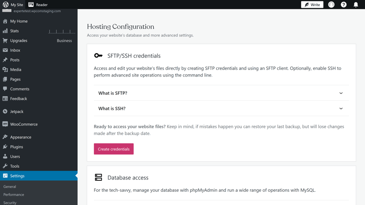Click the Stats sparkline chart
Viewport: 365px width, 205px height.
(62, 31)
